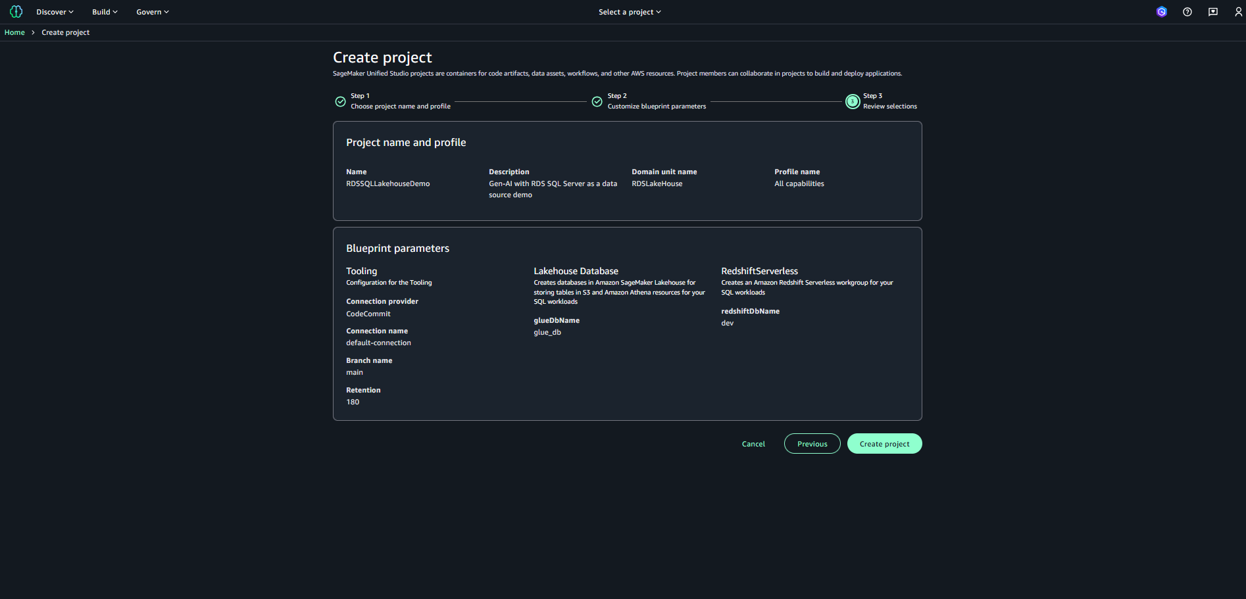Viewport: 1246px width, 599px height.
Task: Click the Project name and profile heading
Action: [406, 143]
